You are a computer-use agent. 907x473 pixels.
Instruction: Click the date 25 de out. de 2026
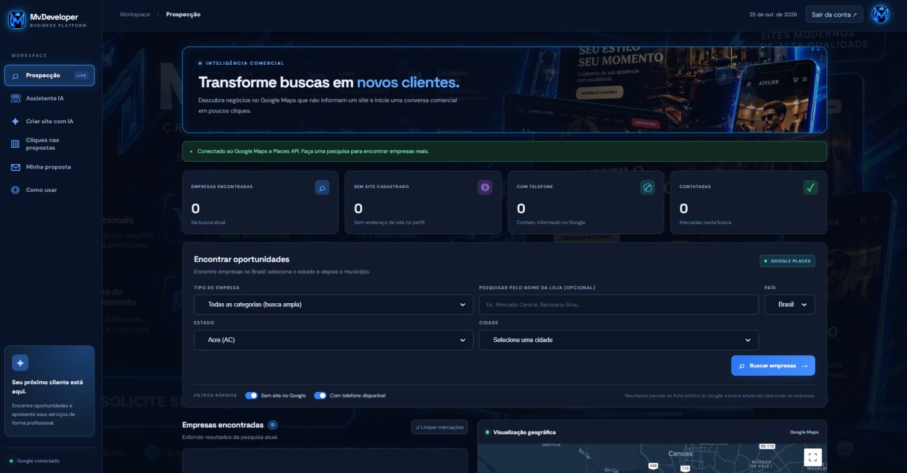coord(773,14)
